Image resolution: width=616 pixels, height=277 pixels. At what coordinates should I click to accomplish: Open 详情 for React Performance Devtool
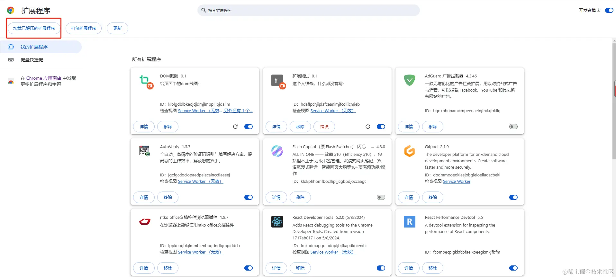[x=409, y=268]
